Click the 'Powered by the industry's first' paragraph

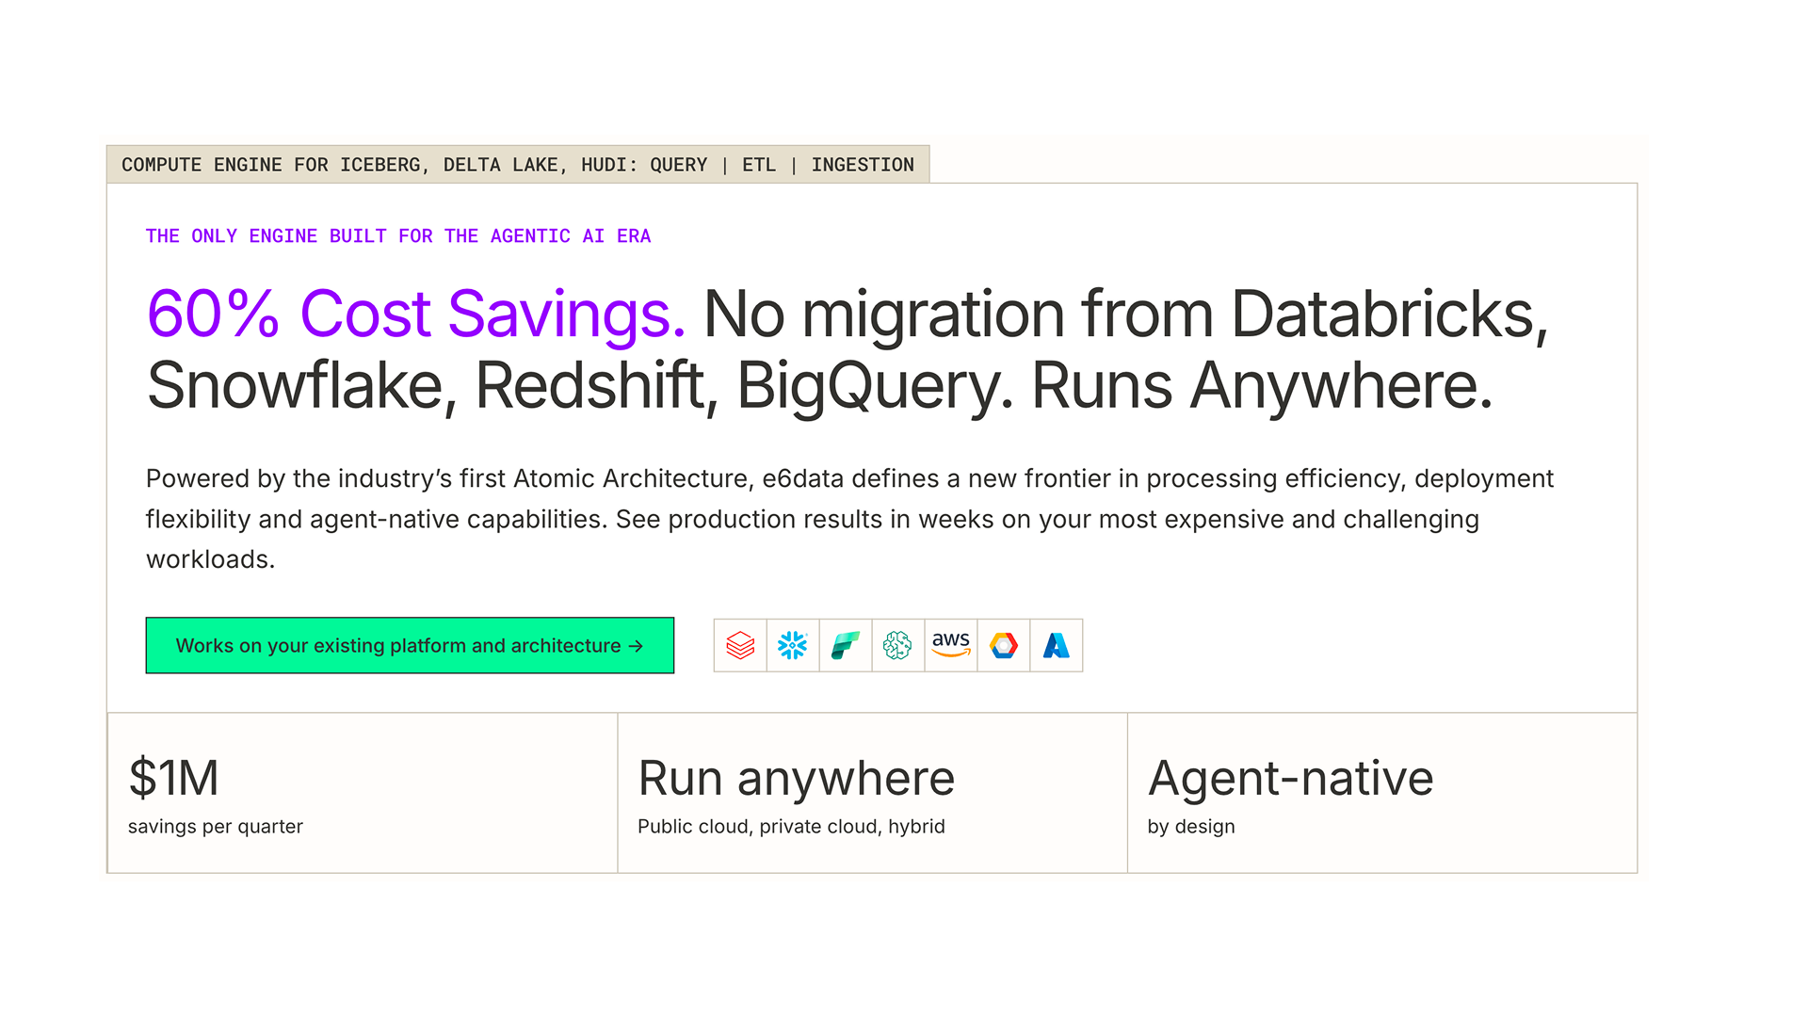(x=847, y=519)
